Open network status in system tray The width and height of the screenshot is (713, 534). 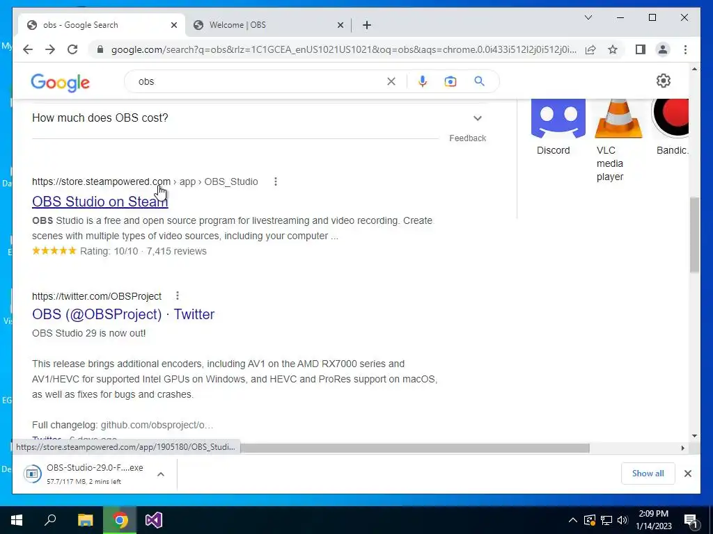click(606, 520)
